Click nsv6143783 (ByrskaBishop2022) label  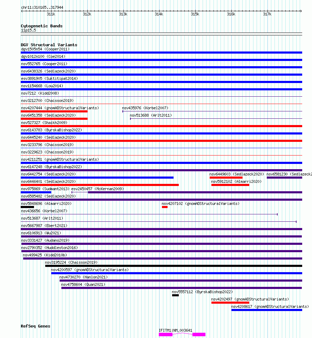52,130
